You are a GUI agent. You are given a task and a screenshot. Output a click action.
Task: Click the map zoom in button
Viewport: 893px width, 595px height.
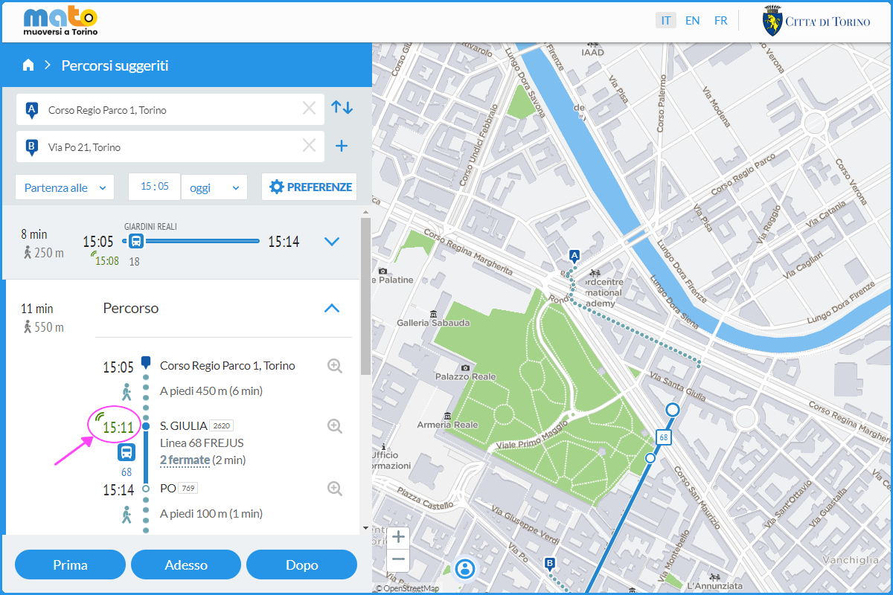[x=398, y=537]
